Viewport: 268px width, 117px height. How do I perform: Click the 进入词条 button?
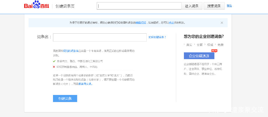(x=192, y=6)
